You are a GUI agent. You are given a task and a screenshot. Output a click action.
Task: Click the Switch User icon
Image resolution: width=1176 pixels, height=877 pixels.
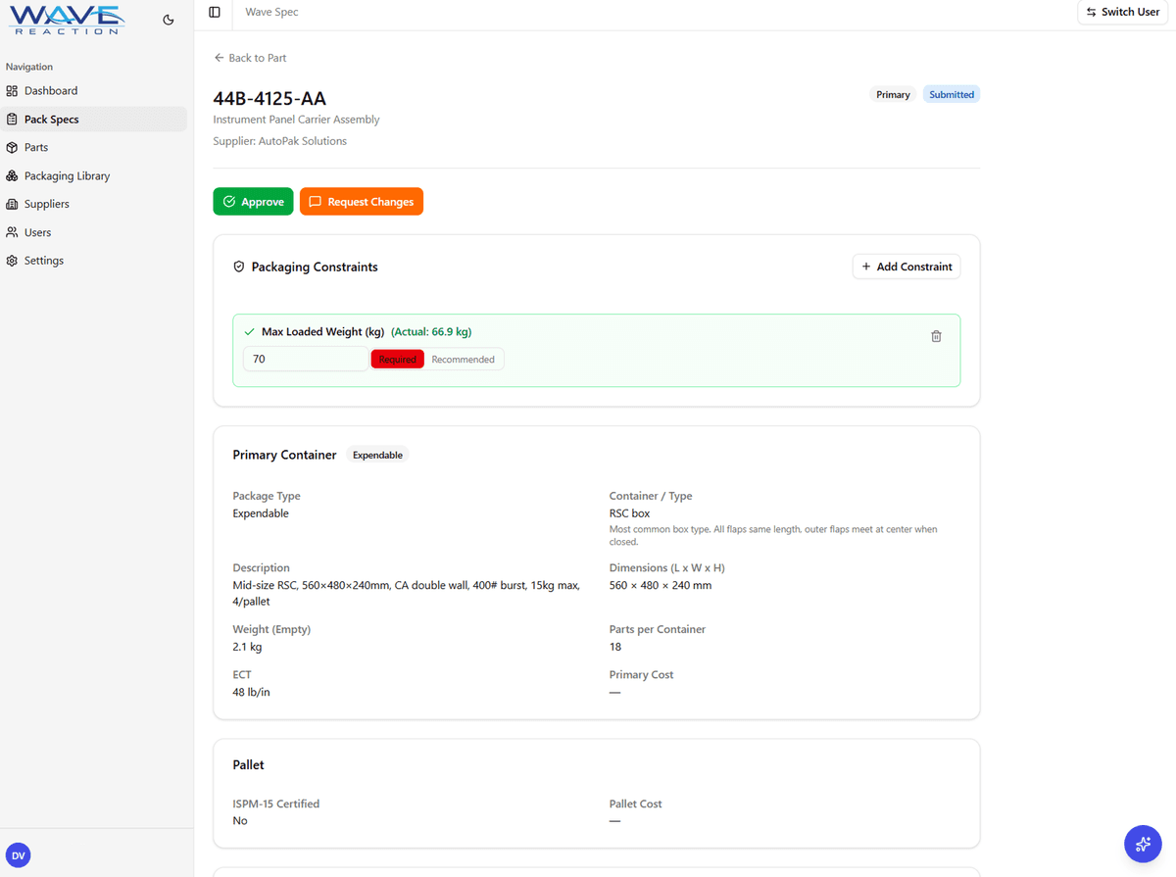(x=1091, y=12)
